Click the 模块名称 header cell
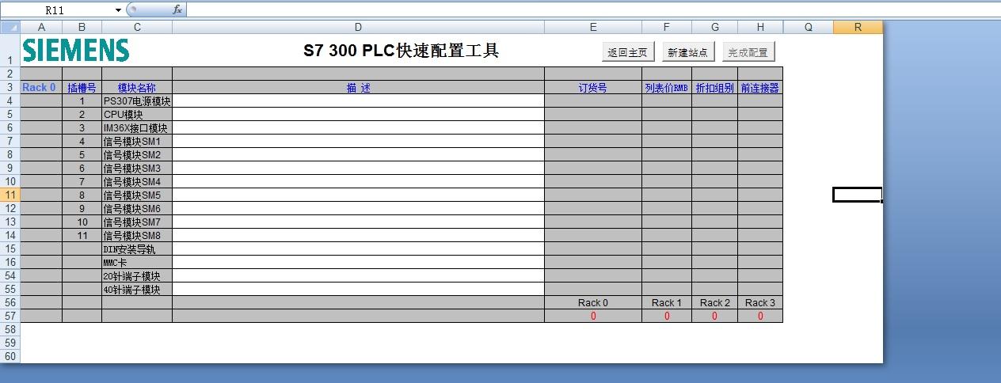1001x383 pixels. click(137, 88)
